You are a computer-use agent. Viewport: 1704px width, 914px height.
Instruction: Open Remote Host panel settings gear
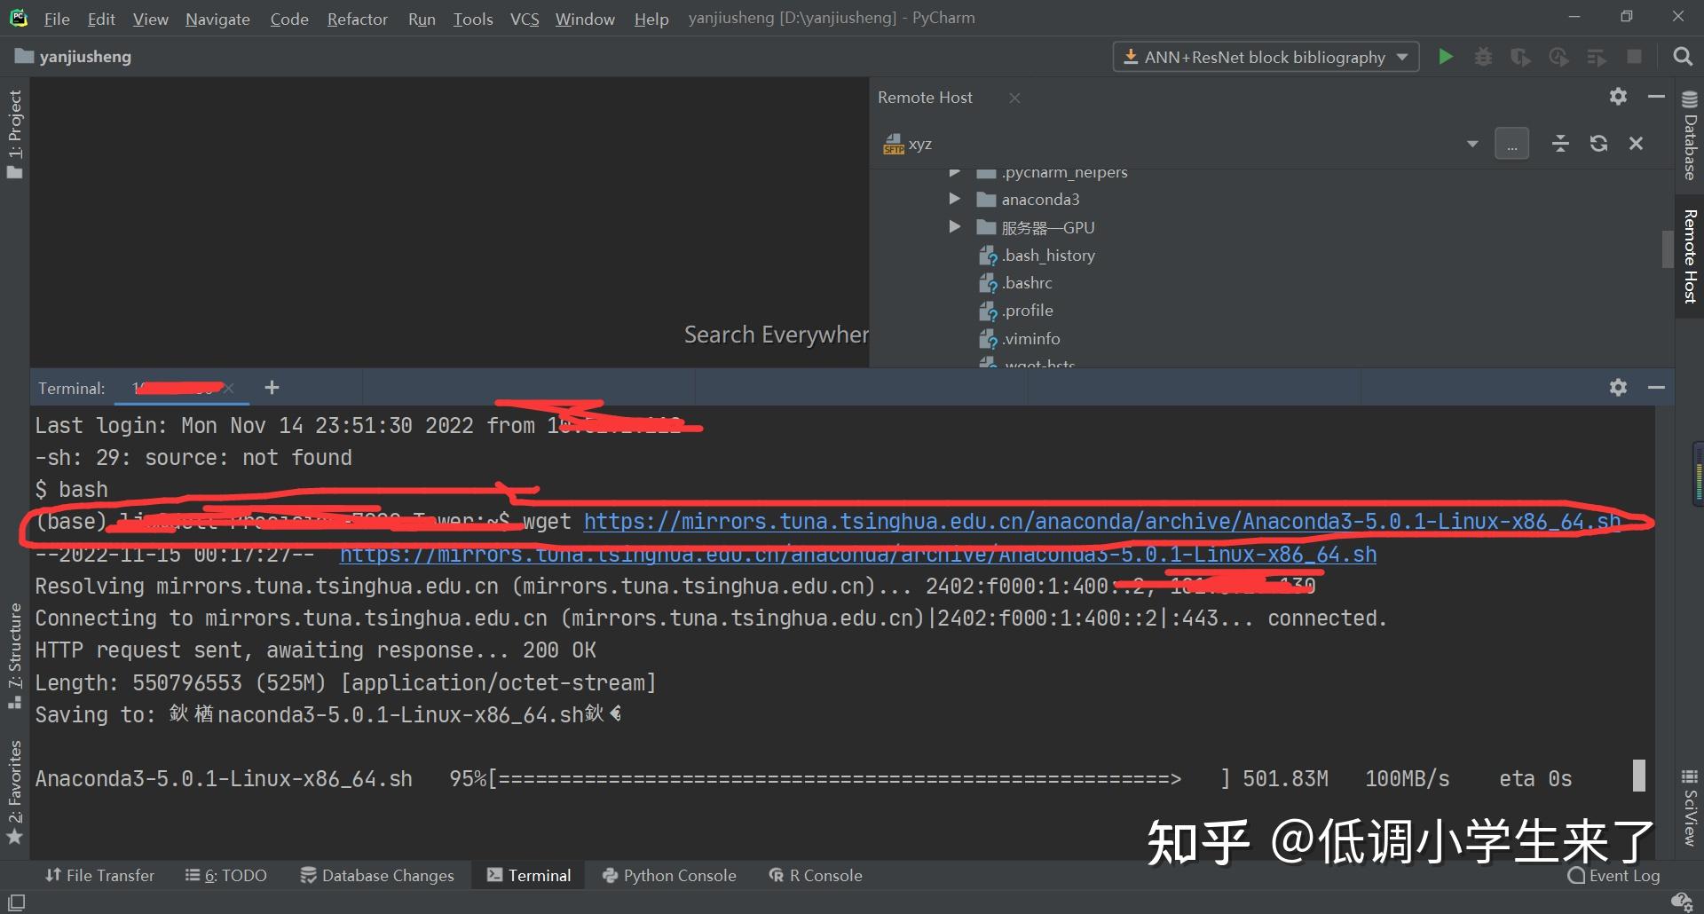[x=1618, y=97]
